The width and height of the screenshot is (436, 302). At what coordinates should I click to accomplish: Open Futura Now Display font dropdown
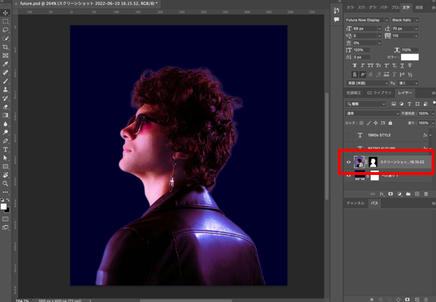[387, 20]
